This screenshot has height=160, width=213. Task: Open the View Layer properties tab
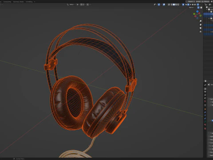(x=205, y=95)
